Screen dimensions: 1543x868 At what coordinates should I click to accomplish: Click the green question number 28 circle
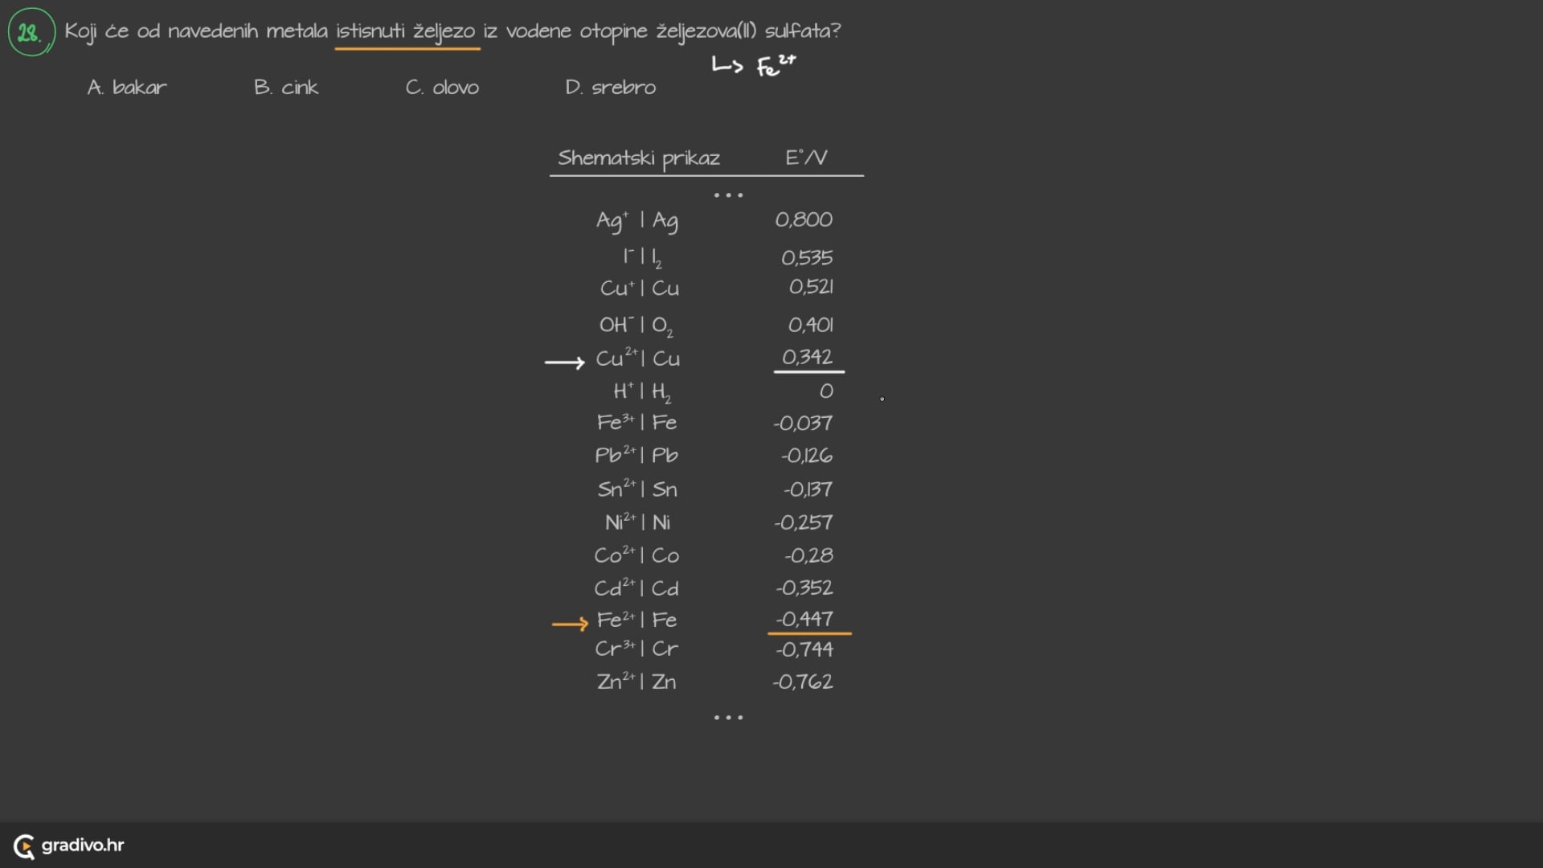click(x=31, y=32)
